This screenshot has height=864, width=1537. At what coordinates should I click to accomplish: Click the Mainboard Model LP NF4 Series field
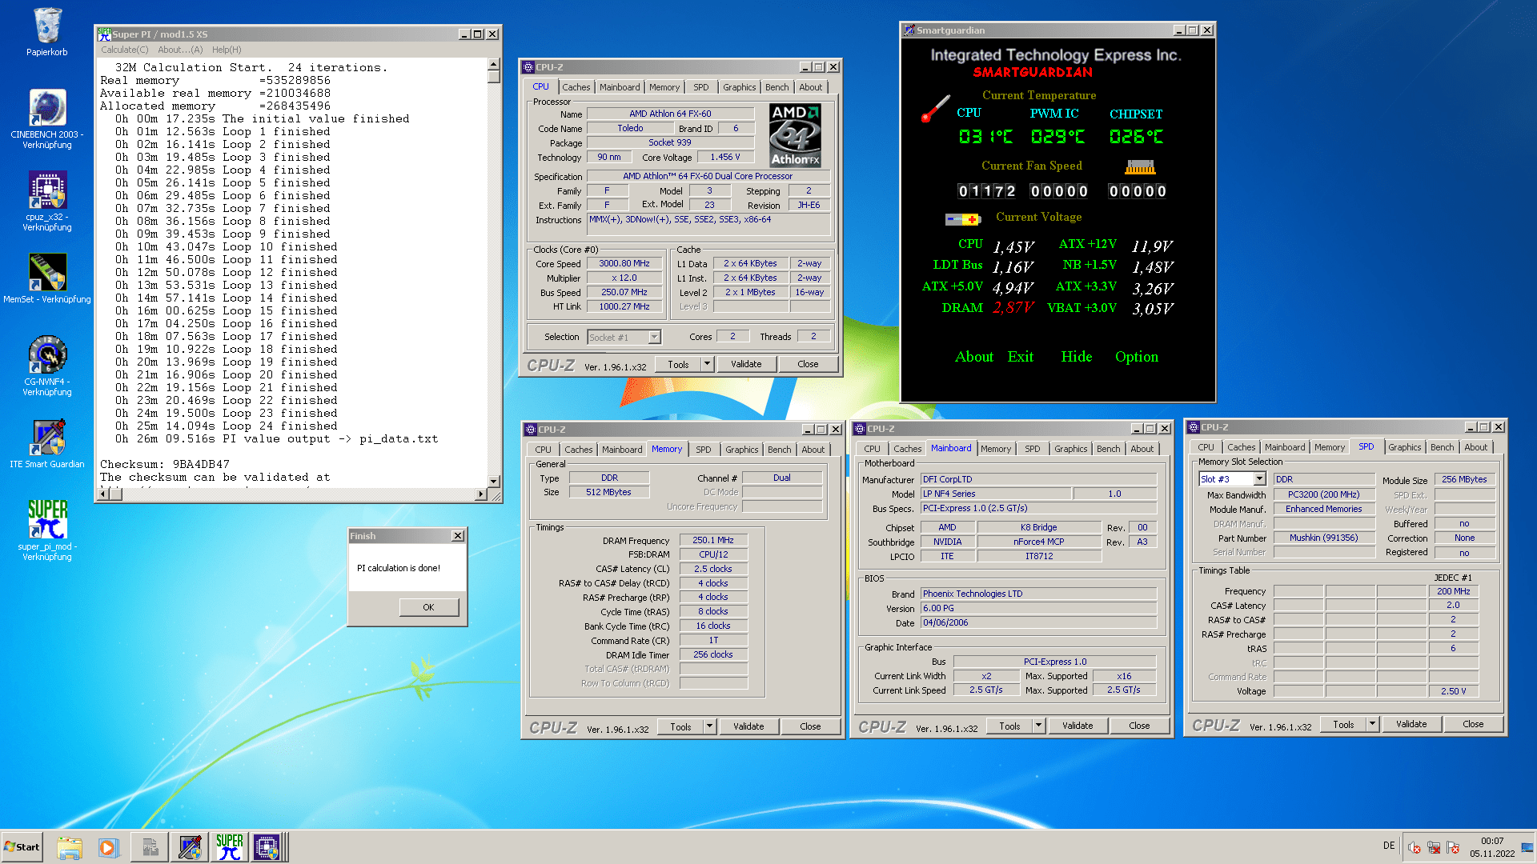996,494
